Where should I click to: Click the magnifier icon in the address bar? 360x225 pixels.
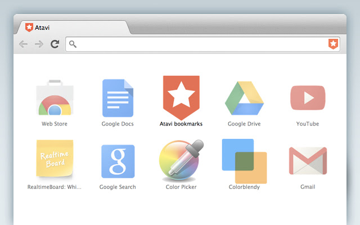coord(73,44)
